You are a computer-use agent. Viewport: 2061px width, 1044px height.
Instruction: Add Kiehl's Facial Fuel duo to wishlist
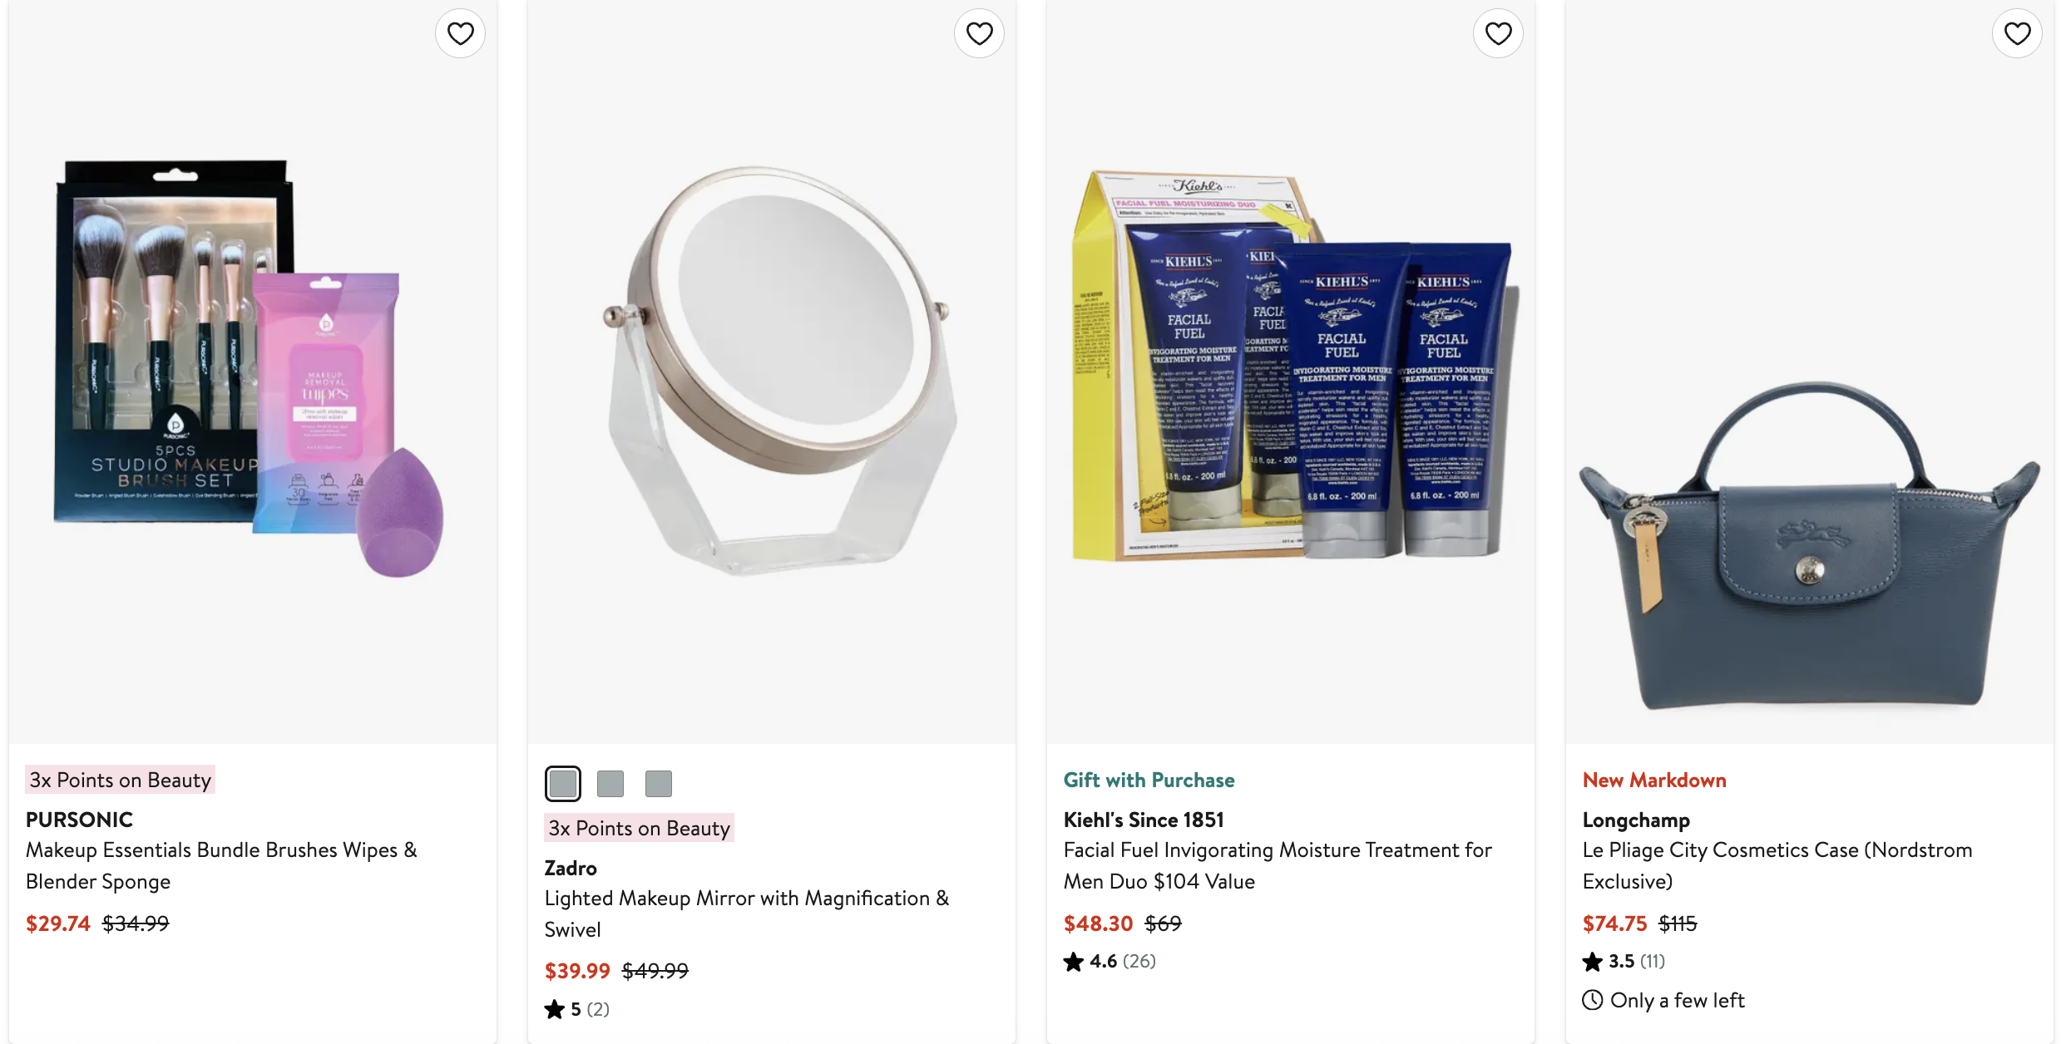pos(1498,33)
